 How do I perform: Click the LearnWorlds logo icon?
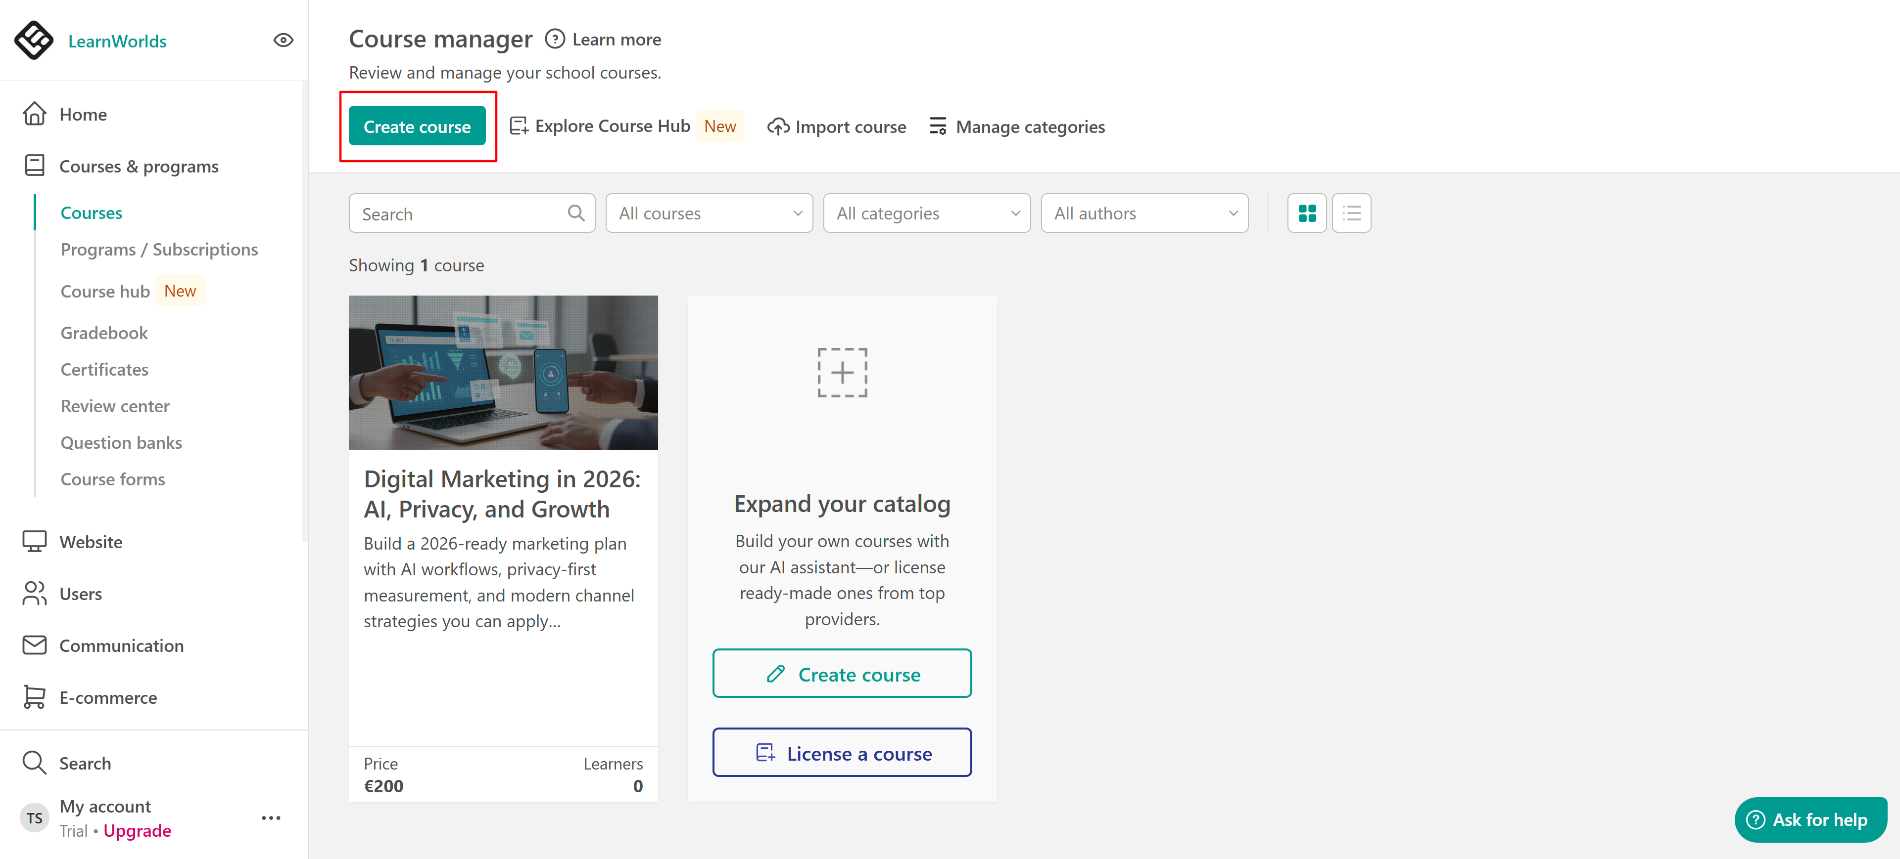(x=34, y=41)
